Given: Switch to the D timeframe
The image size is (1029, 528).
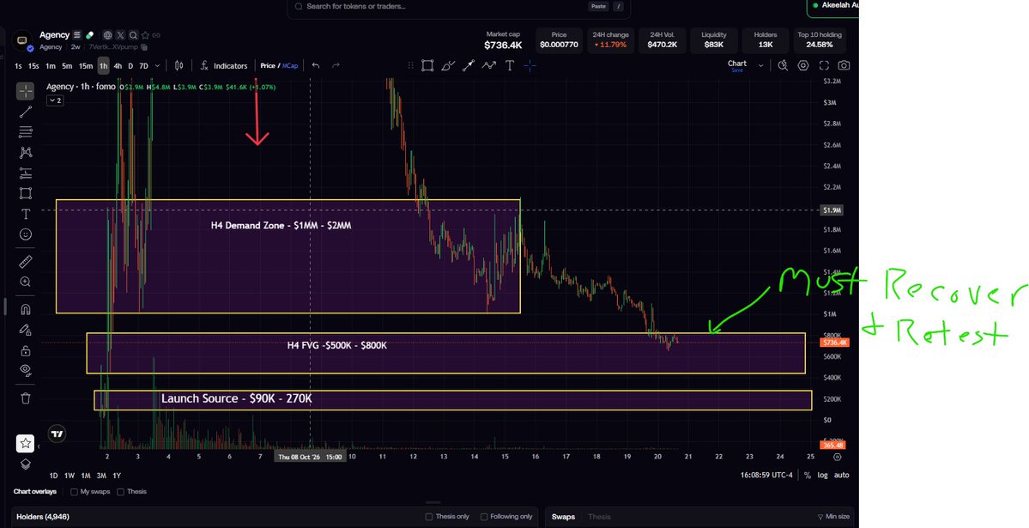Looking at the screenshot, I should tap(130, 65).
